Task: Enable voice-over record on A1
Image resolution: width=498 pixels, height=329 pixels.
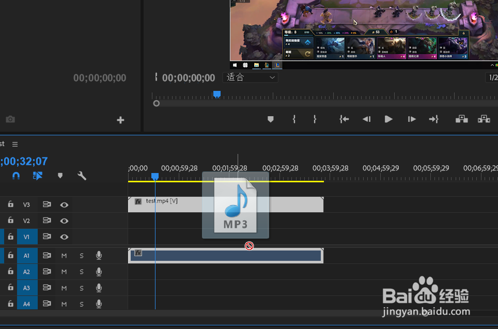Action: 99,255
